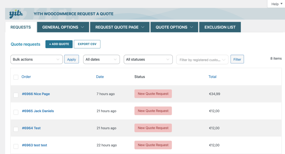The image size is (285, 154).
Task: Click the YITH logo
Action: pos(16,14)
